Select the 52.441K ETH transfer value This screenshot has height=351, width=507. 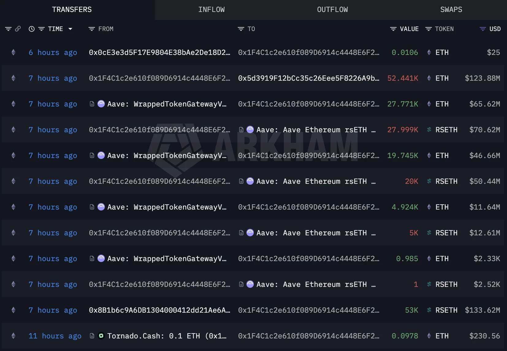402,78
